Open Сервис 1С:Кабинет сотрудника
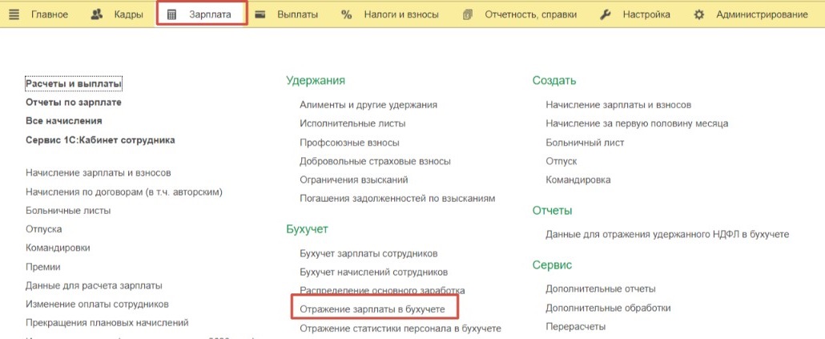Screen dimensions: 825x339 tap(100, 139)
